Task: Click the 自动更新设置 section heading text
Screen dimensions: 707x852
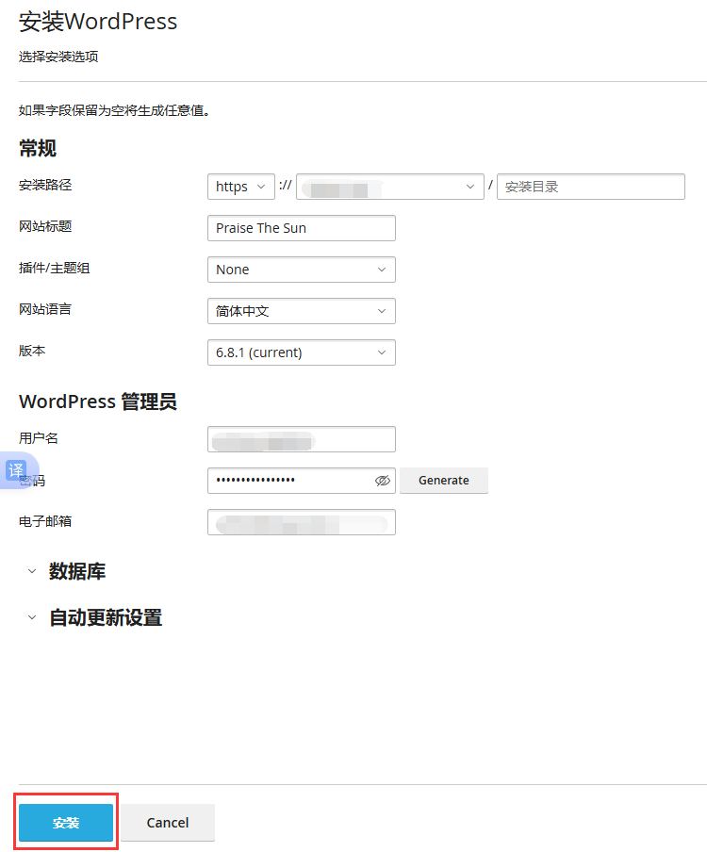Action: [106, 618]
